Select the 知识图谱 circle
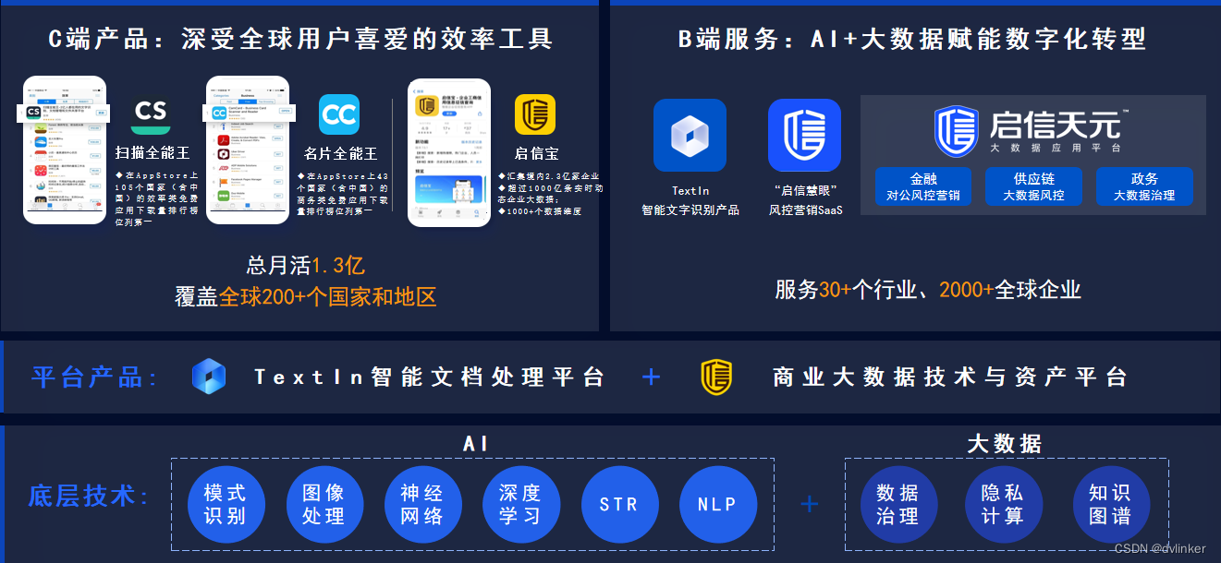 point(1110,505)
